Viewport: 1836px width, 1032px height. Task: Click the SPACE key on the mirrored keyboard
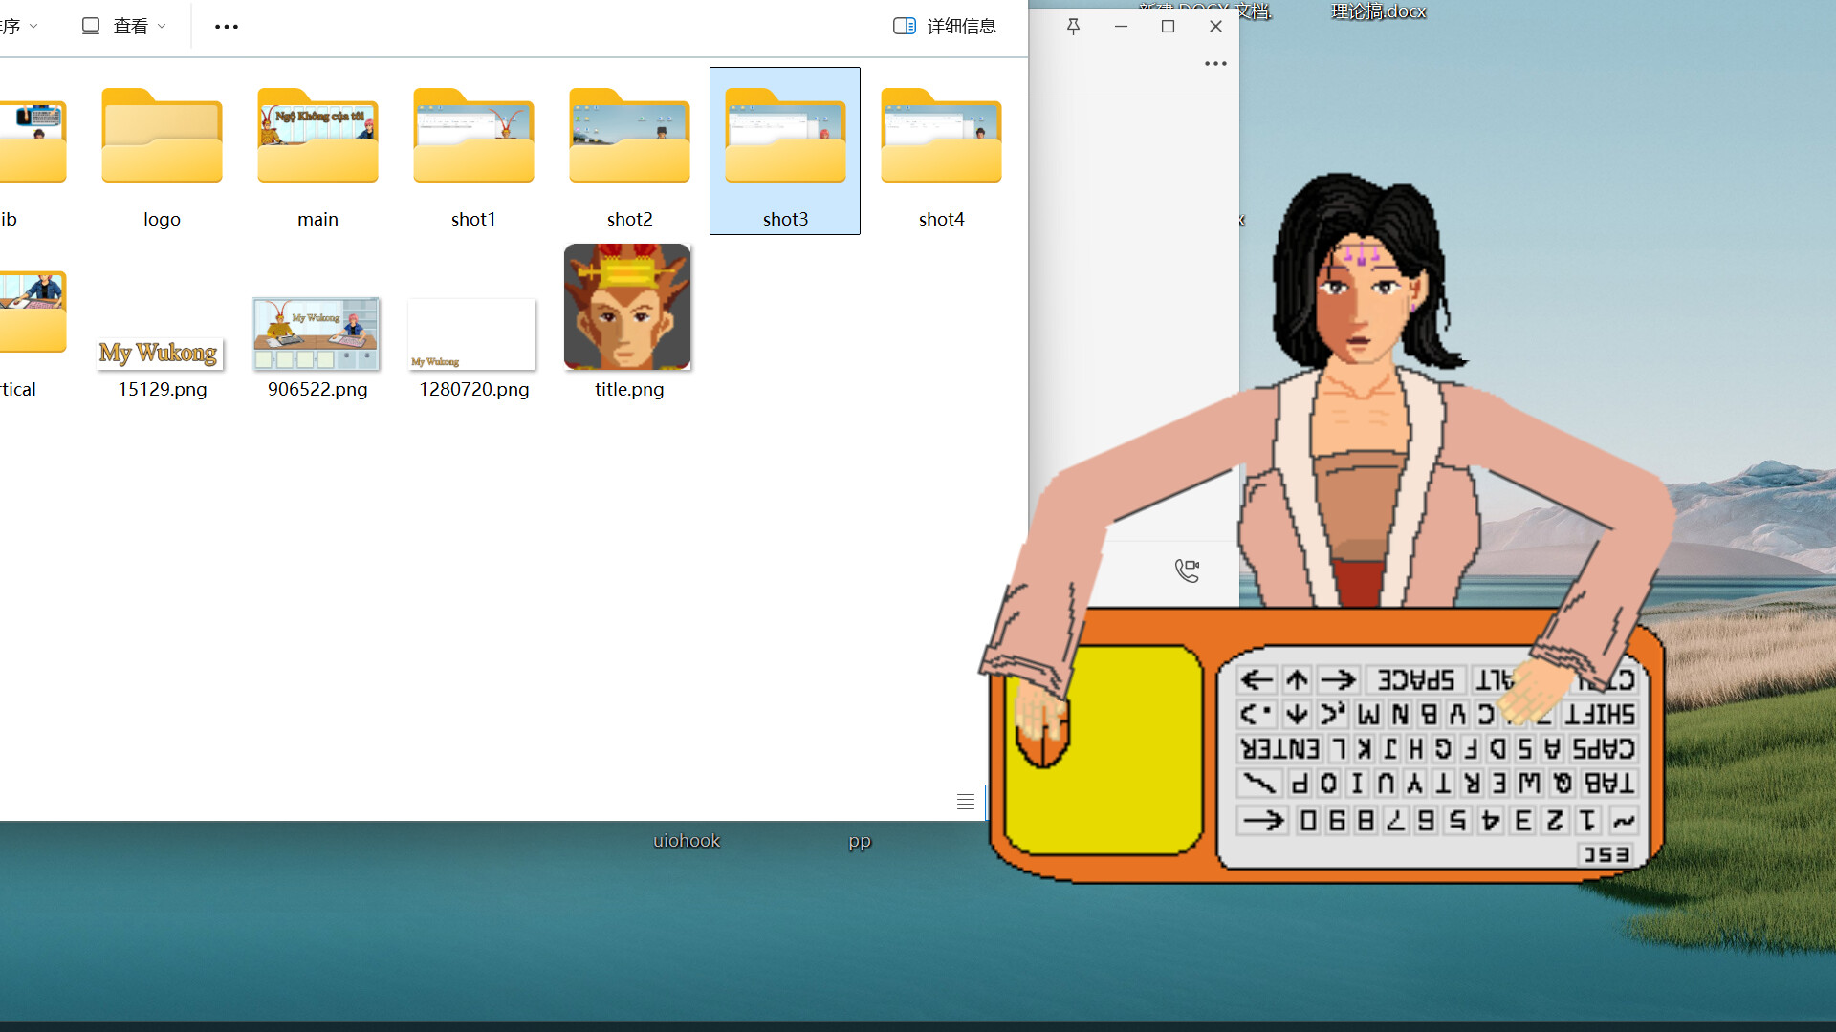point(1416,680)
